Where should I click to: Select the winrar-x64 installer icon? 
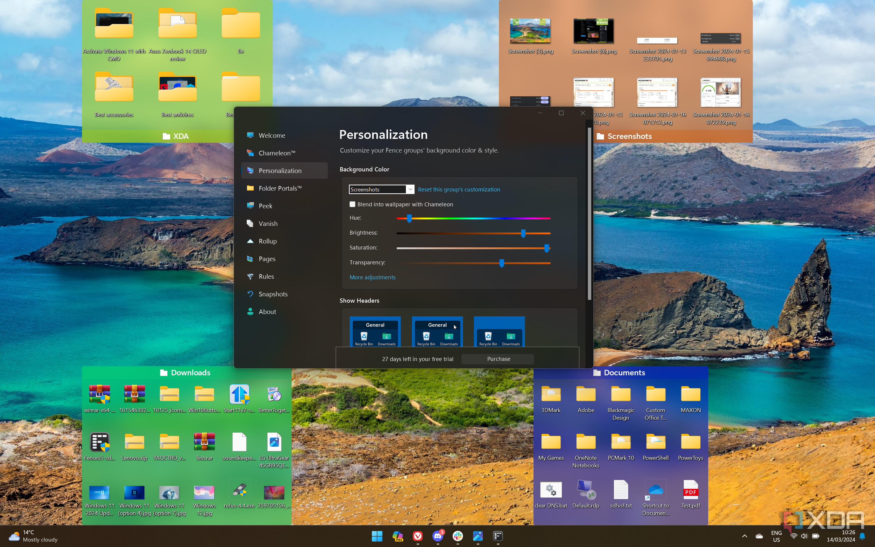click(99, 399)
